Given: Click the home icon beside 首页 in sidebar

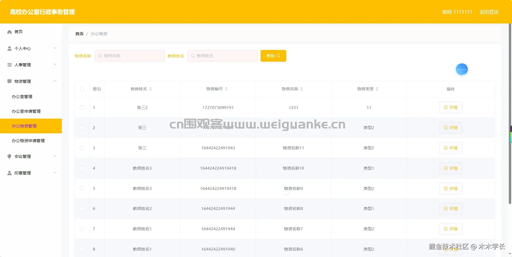Looking at the screenshot, I should [x=9, y=32].
